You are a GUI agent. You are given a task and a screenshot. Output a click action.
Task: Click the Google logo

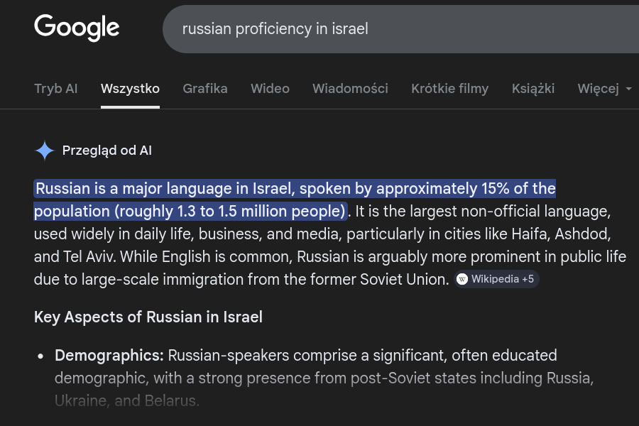click(x=77, y=28)
